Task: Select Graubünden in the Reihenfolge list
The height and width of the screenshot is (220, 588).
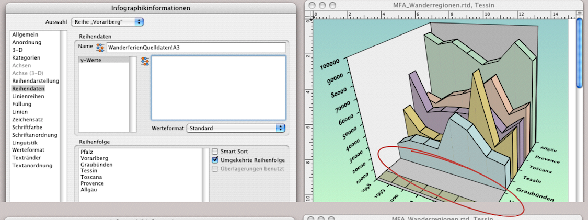Action: point(96,165)
